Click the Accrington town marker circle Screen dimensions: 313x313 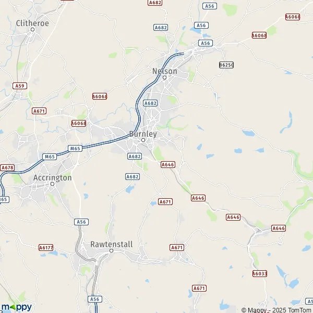coord(52,184)
